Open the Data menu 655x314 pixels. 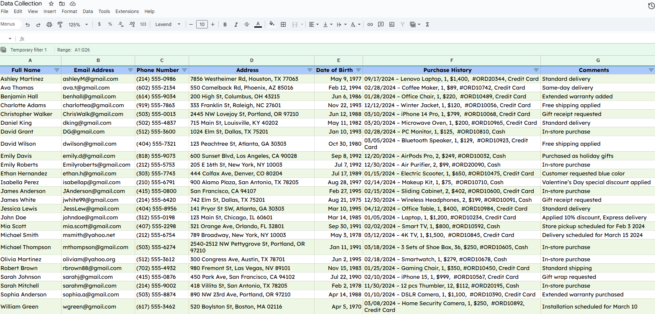88,11
